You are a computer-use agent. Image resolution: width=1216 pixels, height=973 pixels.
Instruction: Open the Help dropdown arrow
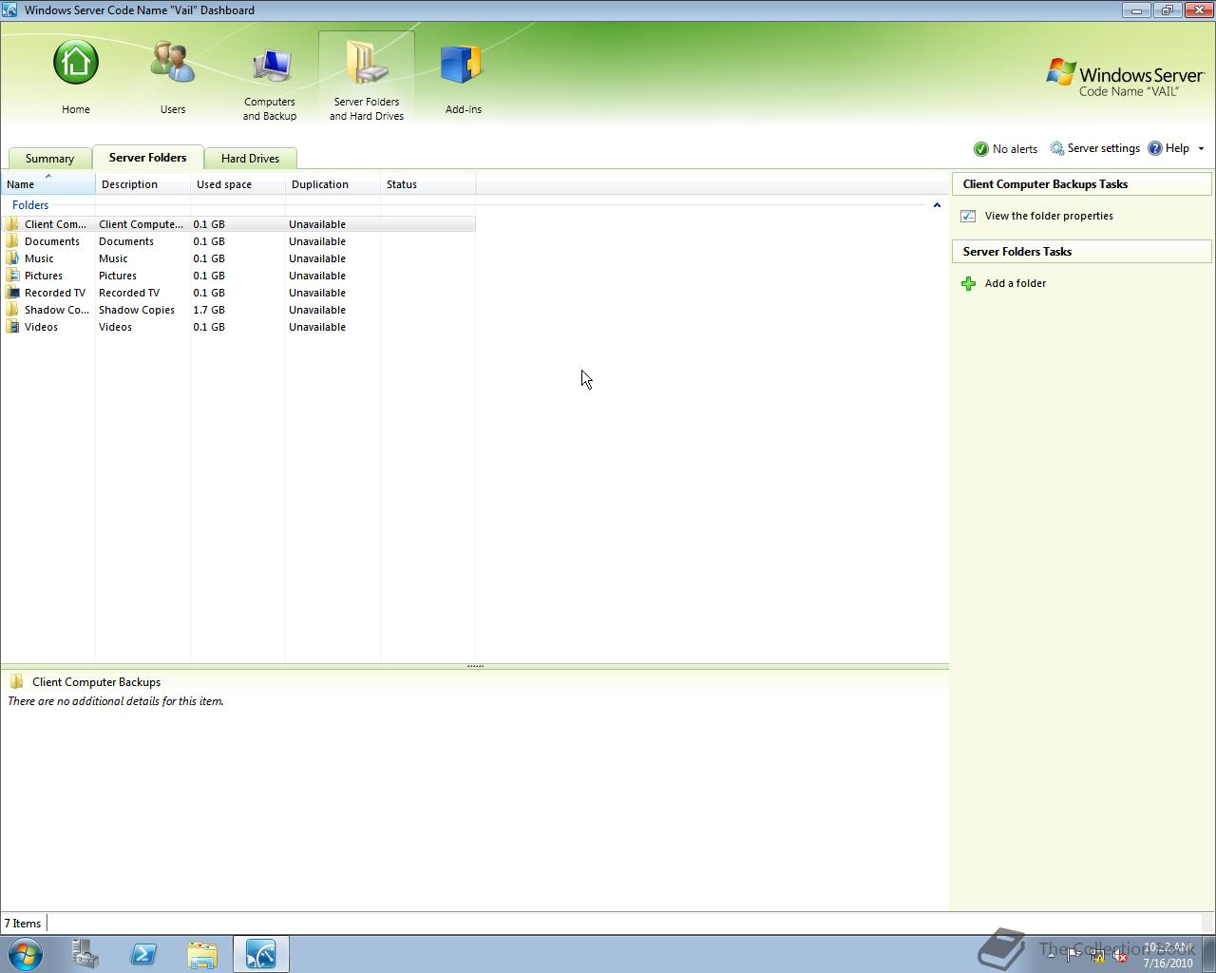click(x=1201, y=149)
